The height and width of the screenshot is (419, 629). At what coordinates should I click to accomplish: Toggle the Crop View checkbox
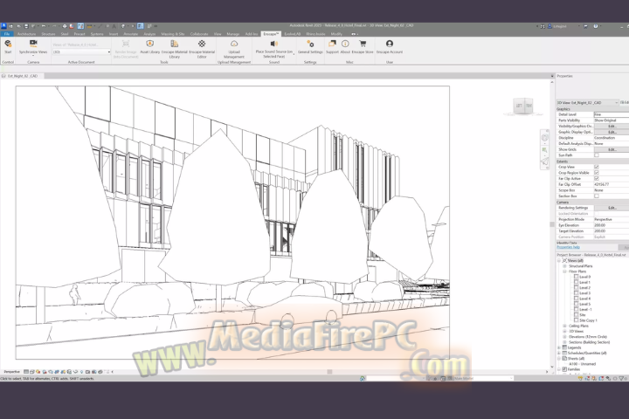click(597, 167)
